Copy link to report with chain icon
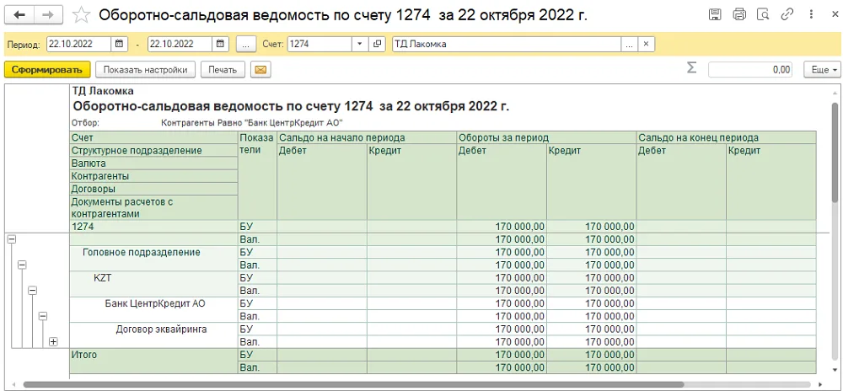 787,14
